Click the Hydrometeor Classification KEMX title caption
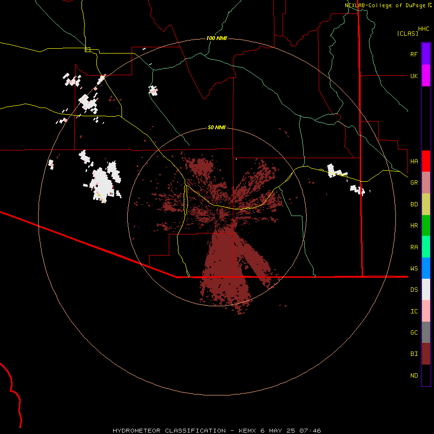Image resolution: width=434 pixels, height=434 pixels. (x=217, y=431)
